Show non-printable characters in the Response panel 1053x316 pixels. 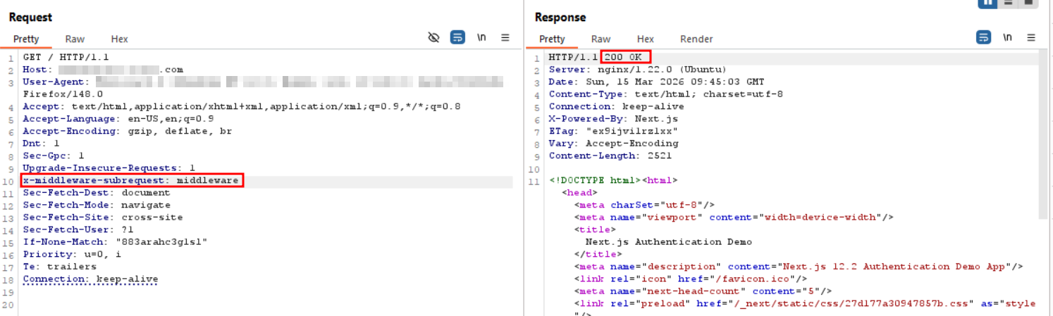1007,38
